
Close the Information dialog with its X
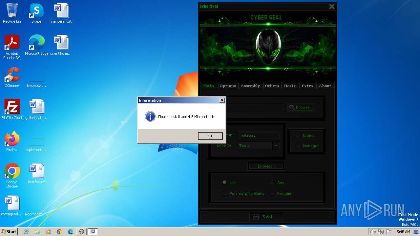222,100
